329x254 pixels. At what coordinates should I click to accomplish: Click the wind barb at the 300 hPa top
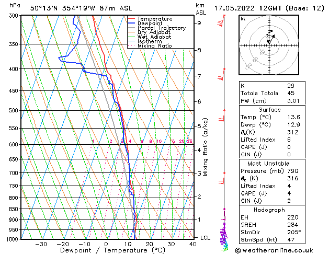click(x=221, y=21)
